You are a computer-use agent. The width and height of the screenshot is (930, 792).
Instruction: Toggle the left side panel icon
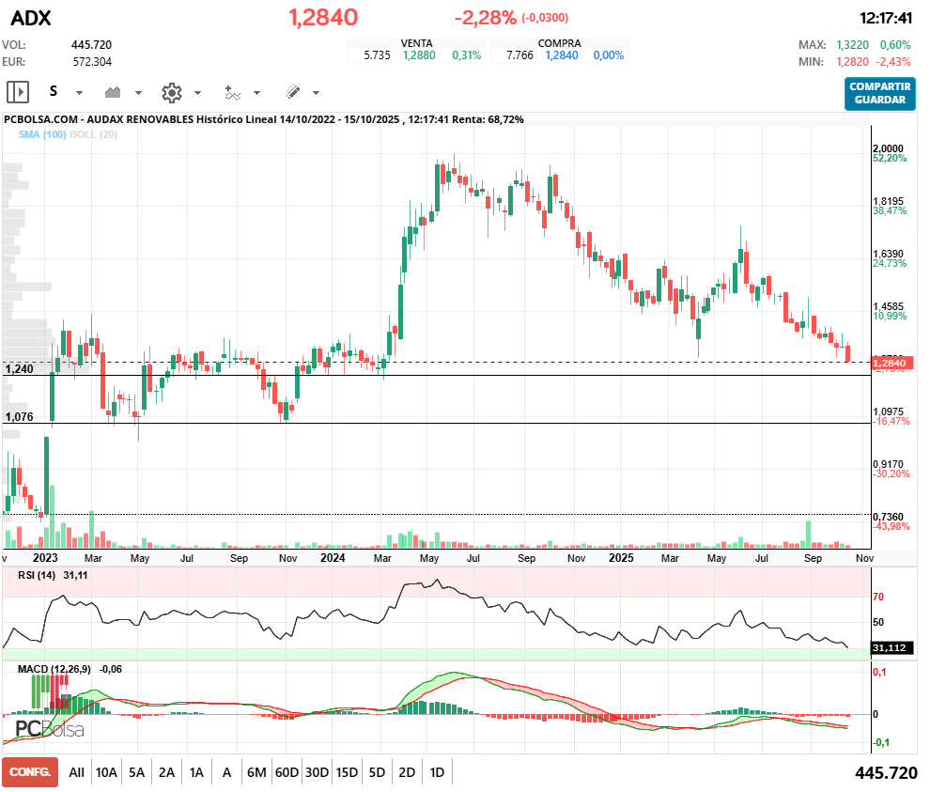[x=18, y=92]
